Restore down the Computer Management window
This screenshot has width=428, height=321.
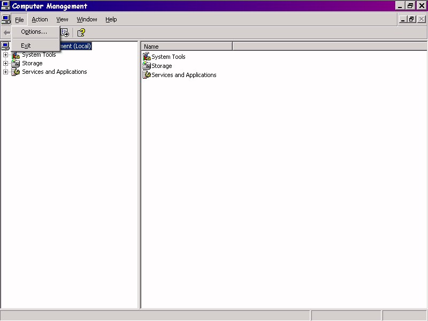(x=410, y=6)
